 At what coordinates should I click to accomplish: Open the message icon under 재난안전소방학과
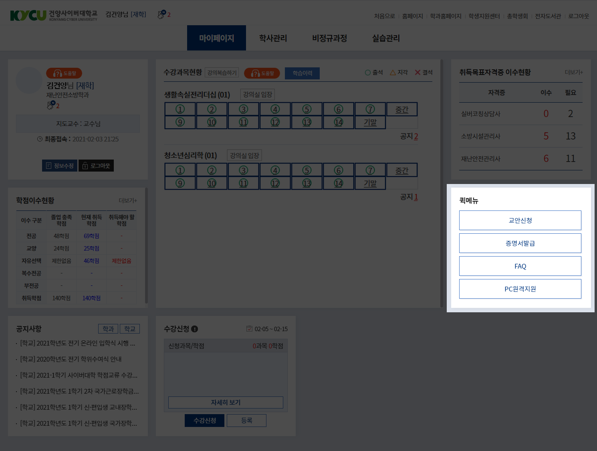[x=51, y=105]
